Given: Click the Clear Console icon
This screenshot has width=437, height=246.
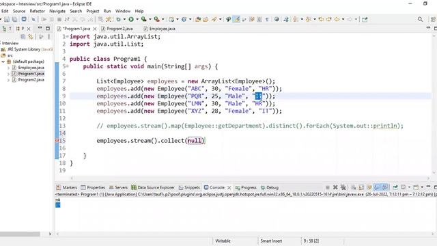Looking at the screenshot, I should click(x=354, y=187).
